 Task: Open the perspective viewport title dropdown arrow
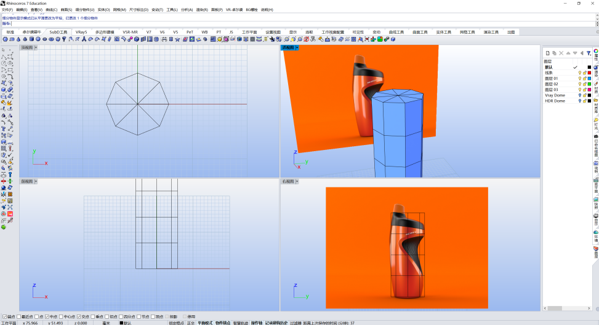click(297, 48)
